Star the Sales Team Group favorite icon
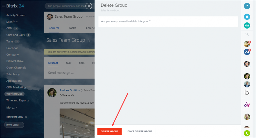 tap(89, 40)
